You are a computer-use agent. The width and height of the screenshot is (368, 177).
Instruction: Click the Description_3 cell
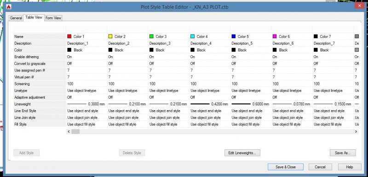pyautogui.click(x=168, y=43)
